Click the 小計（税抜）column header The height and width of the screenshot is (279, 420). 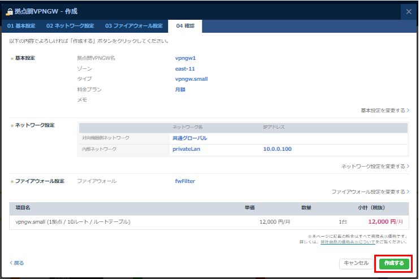click(x=371, y=208)
